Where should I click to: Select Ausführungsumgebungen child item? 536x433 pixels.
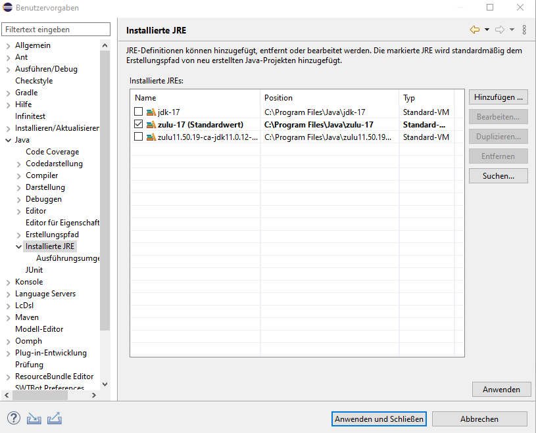point(68,258)
